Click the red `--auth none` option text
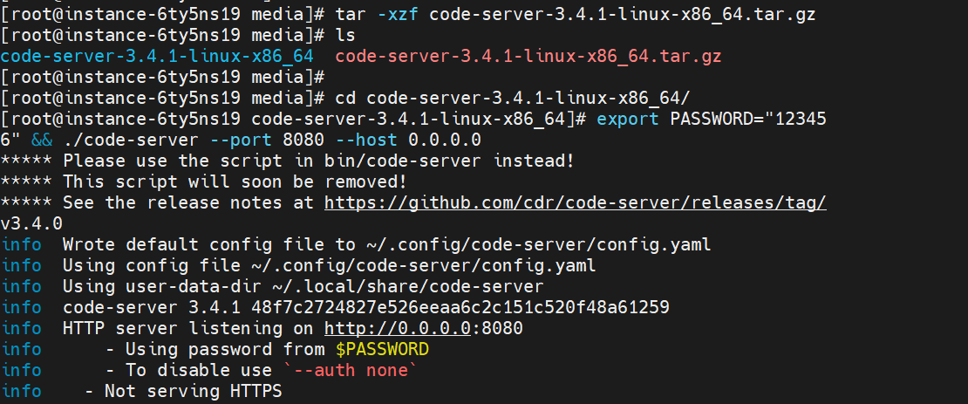 coord(351,370)
